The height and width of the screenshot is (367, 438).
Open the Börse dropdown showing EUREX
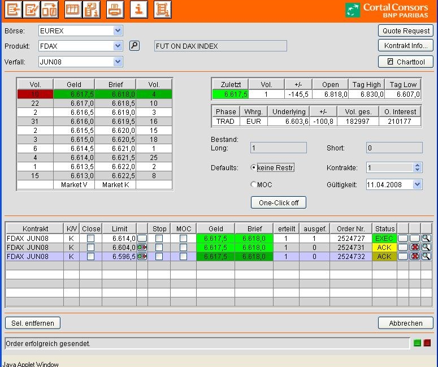pyautogui.click(x=118, y=31)
